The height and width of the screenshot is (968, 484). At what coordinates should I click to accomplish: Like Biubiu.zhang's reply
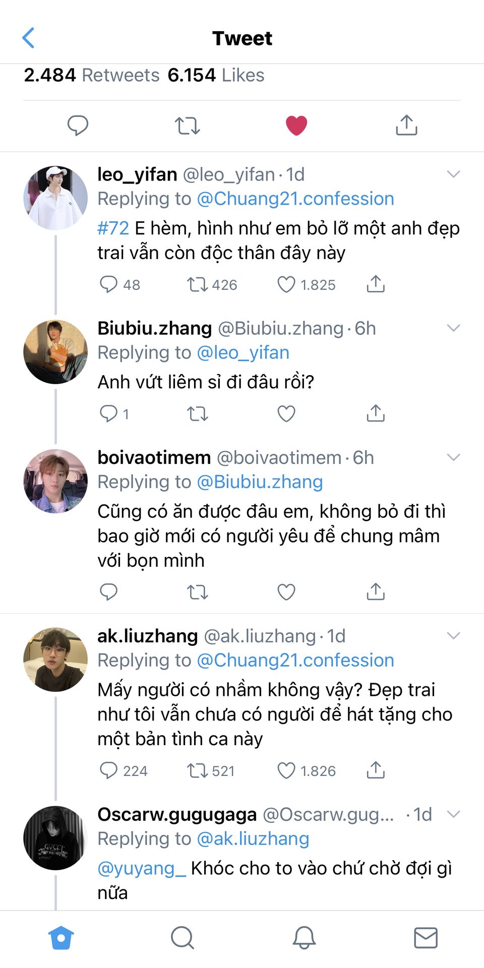point(286,413)
